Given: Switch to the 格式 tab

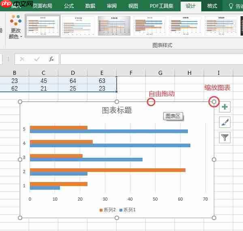Looking at the screenshot, I should (212, 6).
